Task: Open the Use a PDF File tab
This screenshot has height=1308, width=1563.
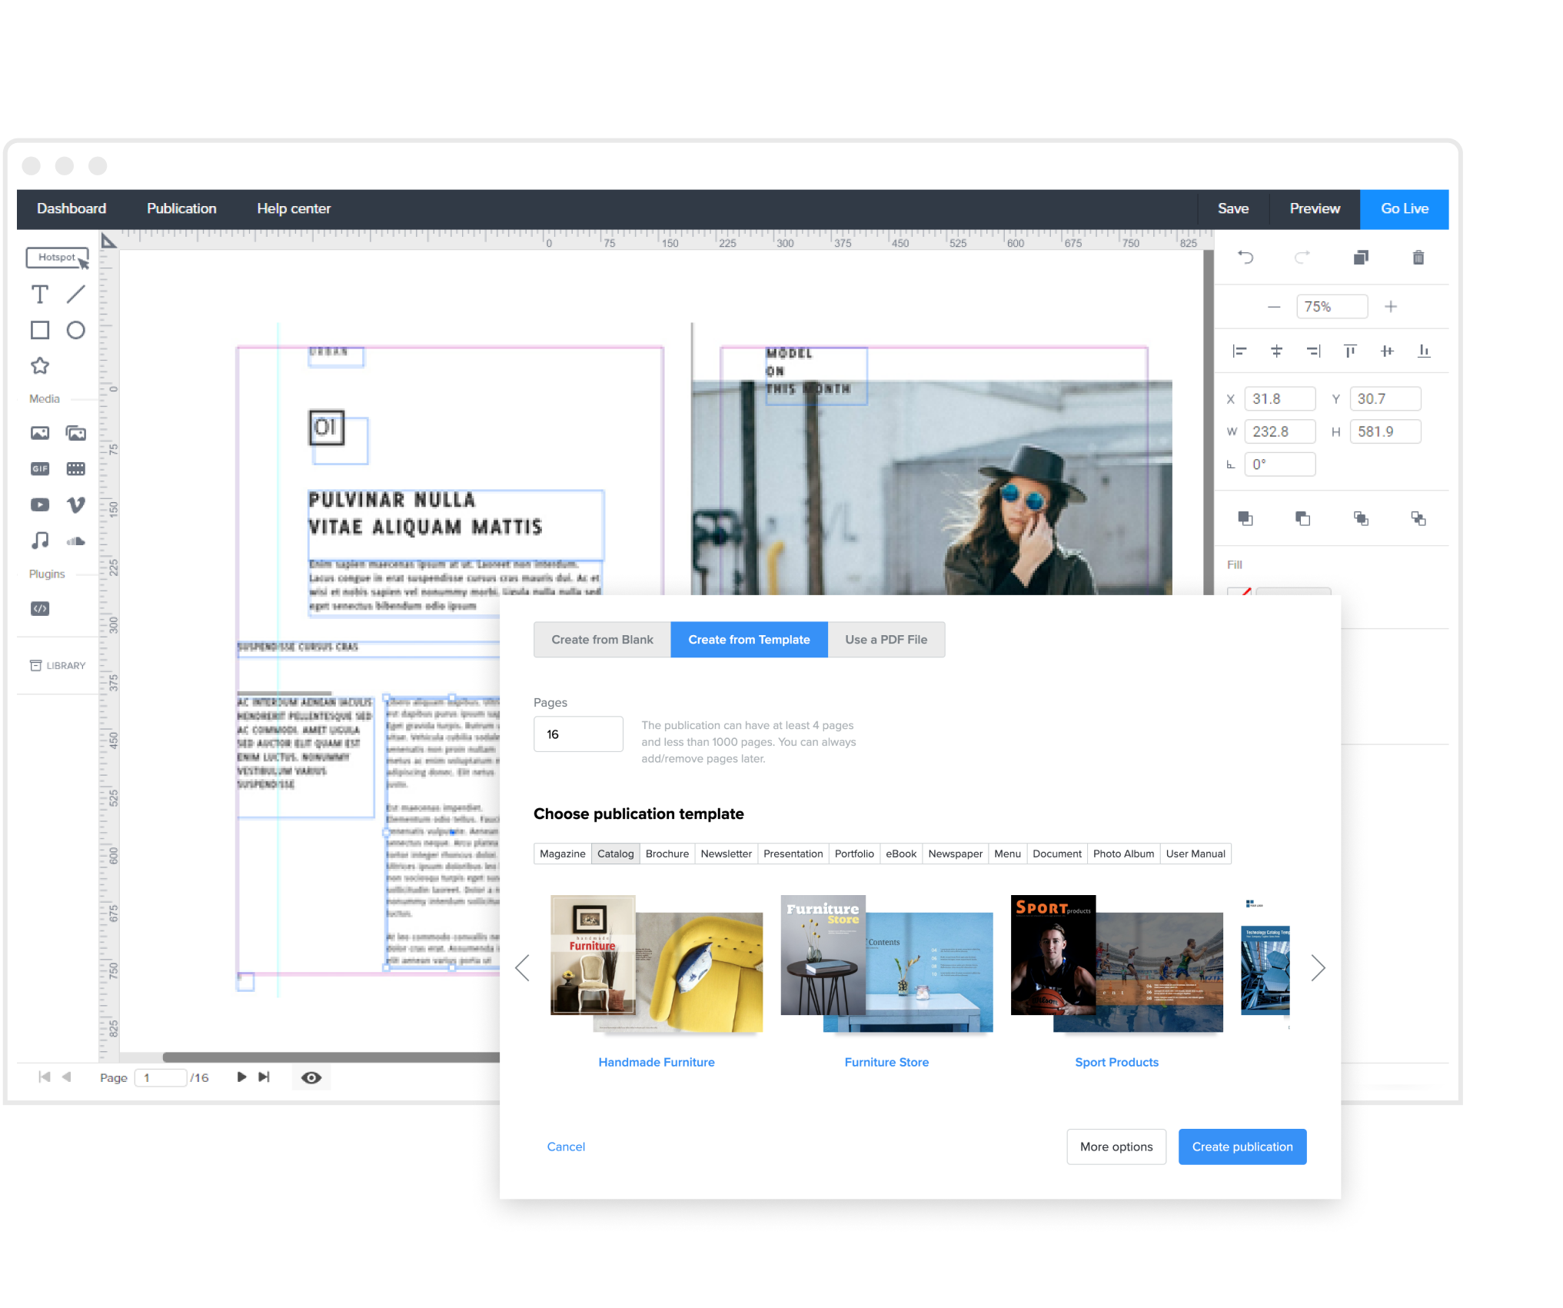Action: (886, 639)
